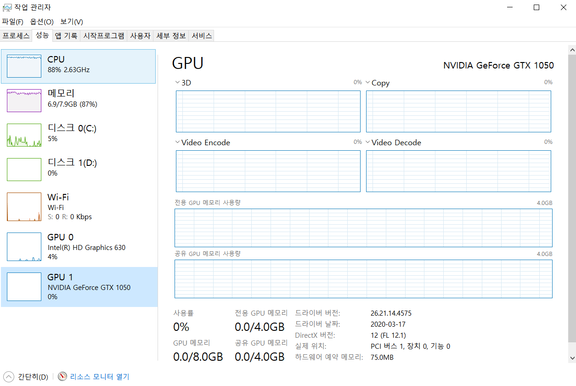576x386 pixels.
Task: Select Intel(R) HD Graphics 630 entry
Action: (79, 247)
